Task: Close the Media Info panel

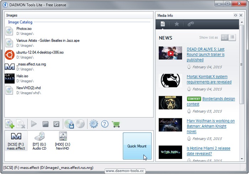Action: click(x=241, y=15)
